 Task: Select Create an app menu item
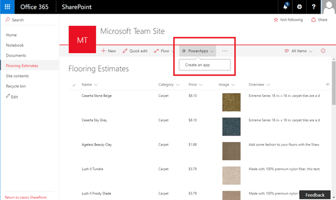pyautogui.click(x=205, y=64)
